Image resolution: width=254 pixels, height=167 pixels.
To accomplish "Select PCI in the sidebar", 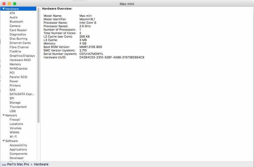I will click(x=12, y=73).
